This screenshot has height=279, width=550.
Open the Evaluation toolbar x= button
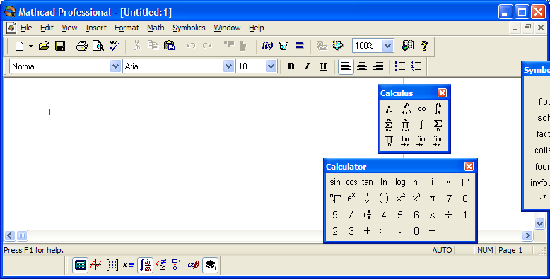pyautogui.click(x=129, y=265)
